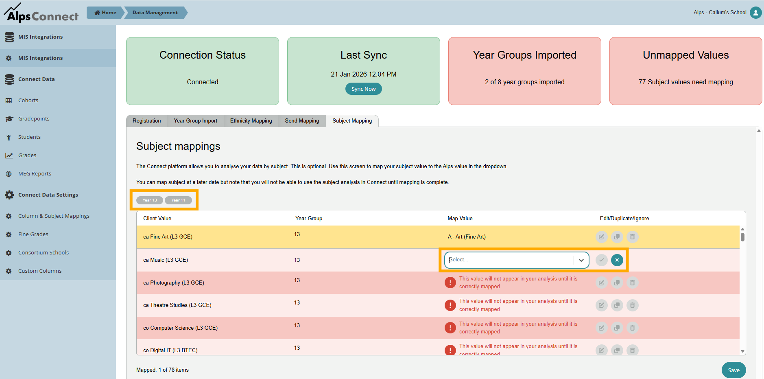Expand the Connect Data Settings section
The width and height of the screenshot is (764, 379).
48,195
